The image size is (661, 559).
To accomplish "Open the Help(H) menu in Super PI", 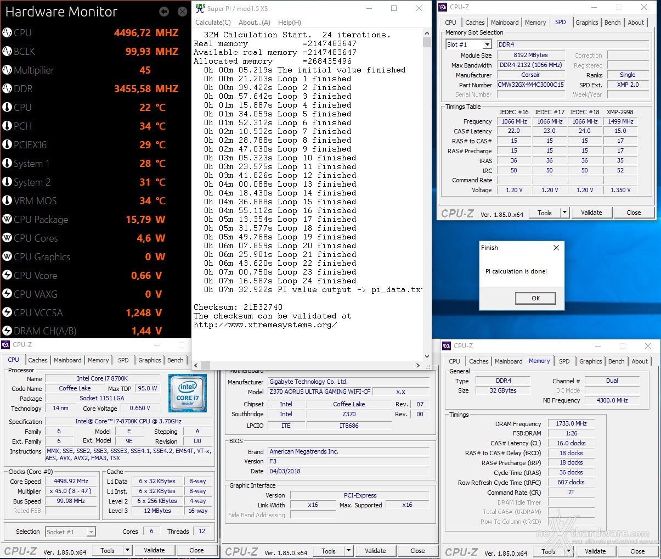I will [290, 23].
